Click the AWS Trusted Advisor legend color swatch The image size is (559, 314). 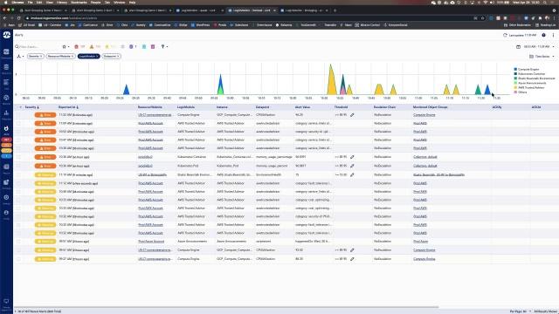click(x=515, y=87)
